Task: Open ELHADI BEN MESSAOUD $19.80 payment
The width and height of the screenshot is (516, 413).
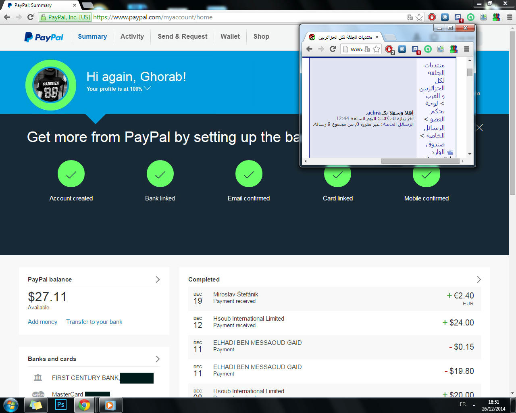Action: pos(335,371)
